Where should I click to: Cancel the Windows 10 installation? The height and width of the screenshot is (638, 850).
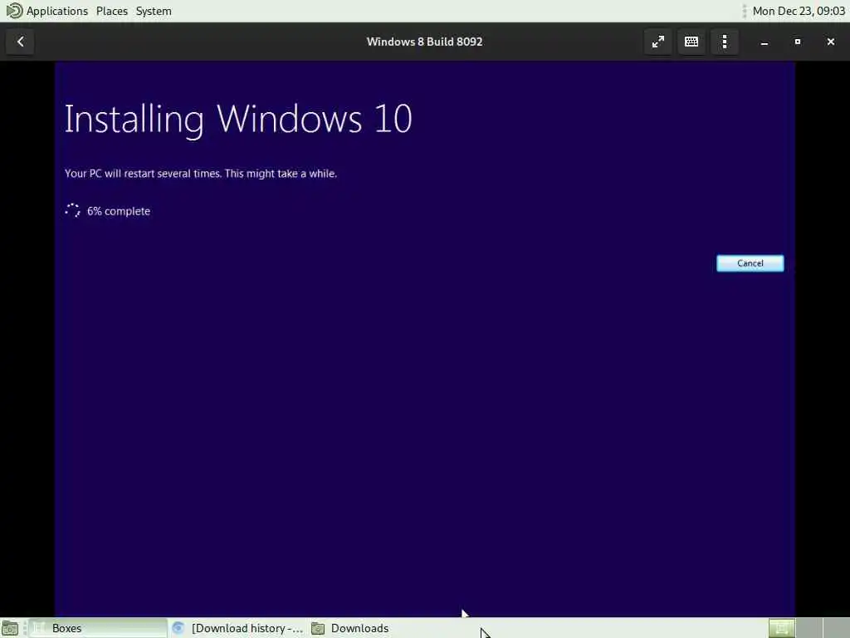coord(750,263)
